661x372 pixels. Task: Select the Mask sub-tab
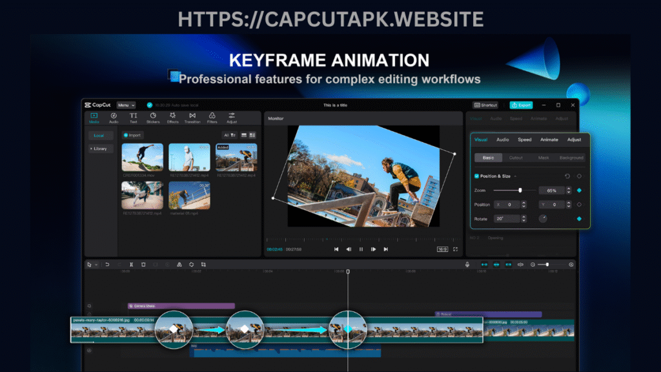point(544,158)
